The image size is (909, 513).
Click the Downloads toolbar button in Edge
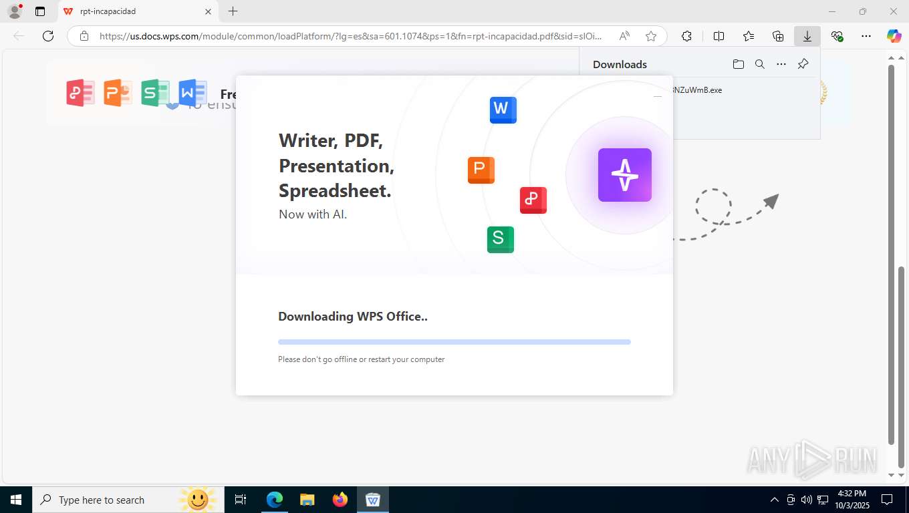pos(807,36)
